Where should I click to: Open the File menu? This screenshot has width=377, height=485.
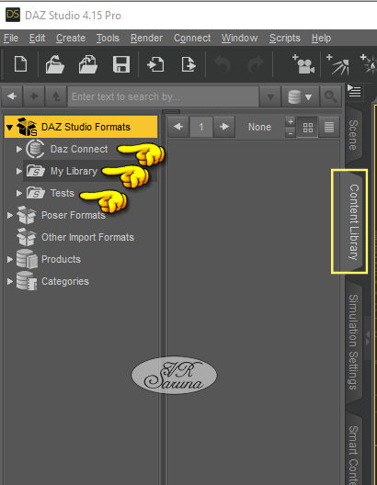click(11, 38)
